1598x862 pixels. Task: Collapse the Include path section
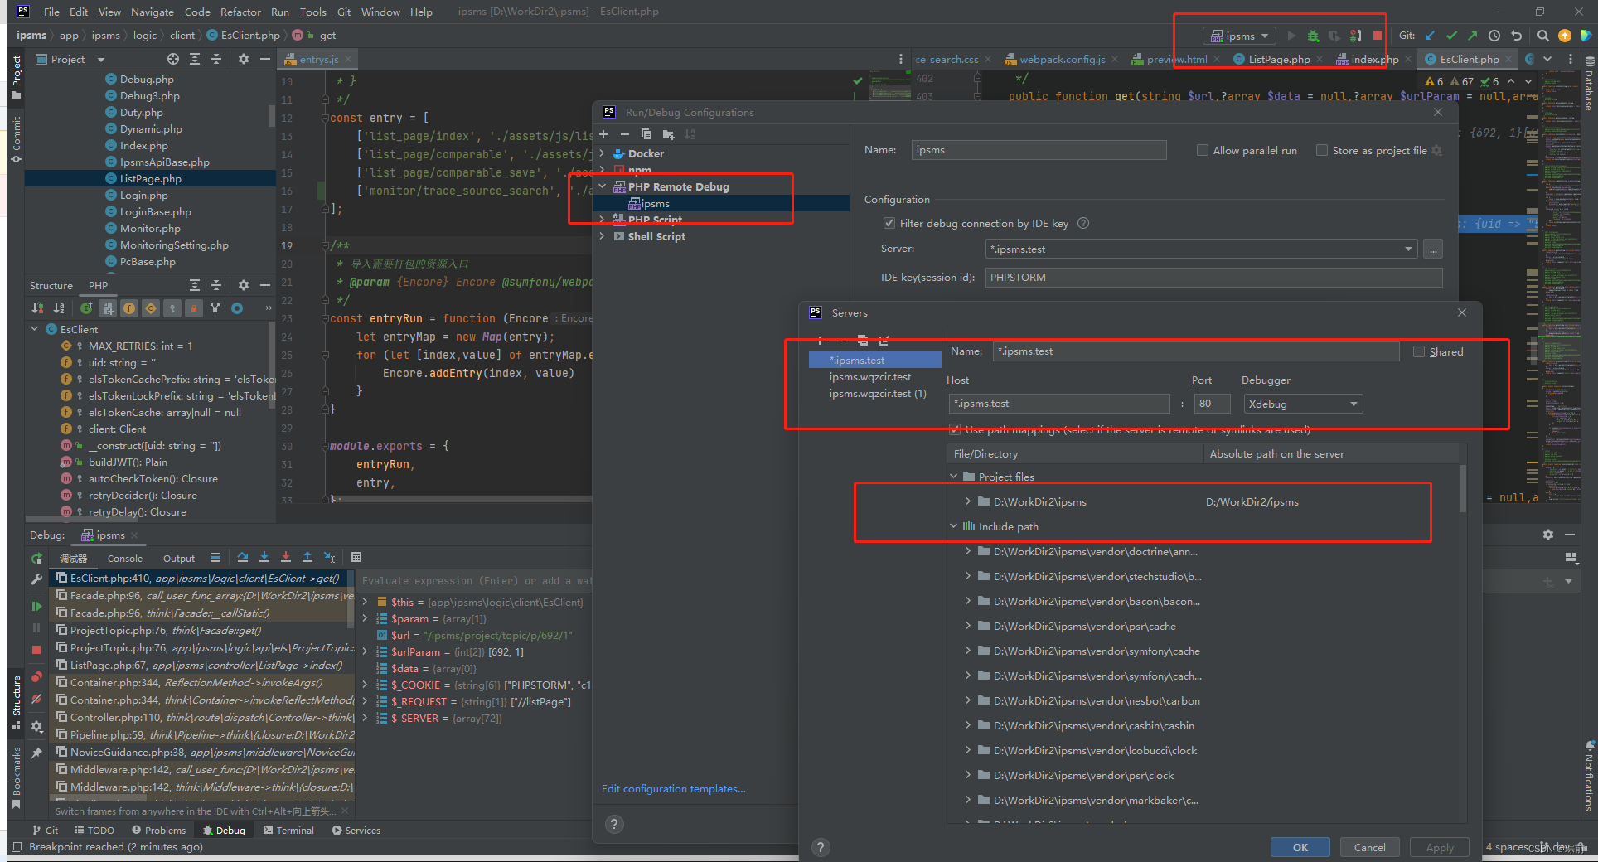tap(953, 526)
